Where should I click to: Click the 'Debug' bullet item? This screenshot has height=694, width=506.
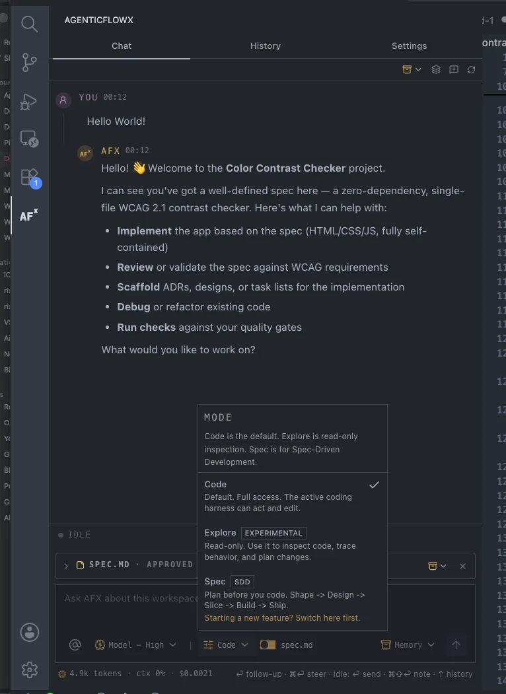194,307
